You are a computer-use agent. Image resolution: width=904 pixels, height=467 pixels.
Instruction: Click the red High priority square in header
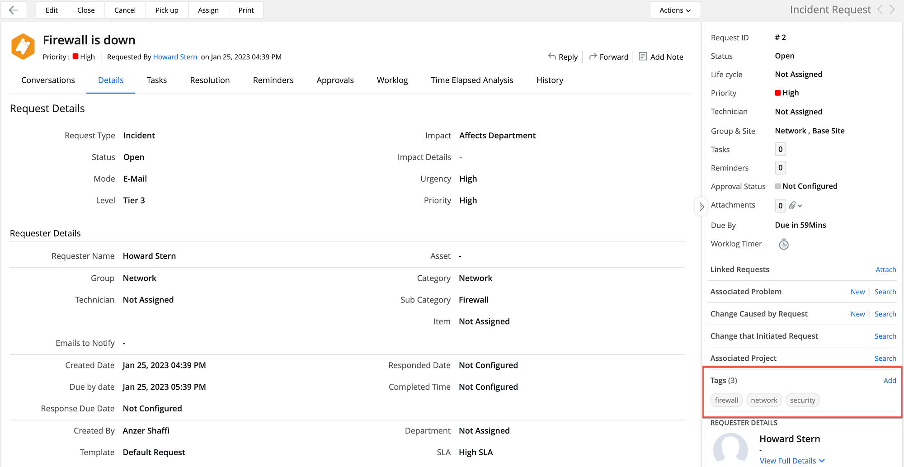coord(75,57)
